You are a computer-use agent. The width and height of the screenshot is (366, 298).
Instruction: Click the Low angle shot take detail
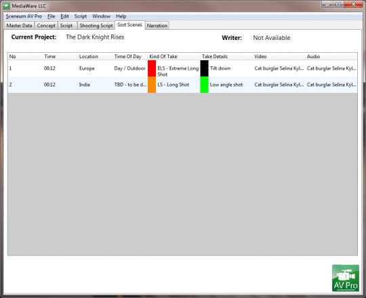[226, 85]
